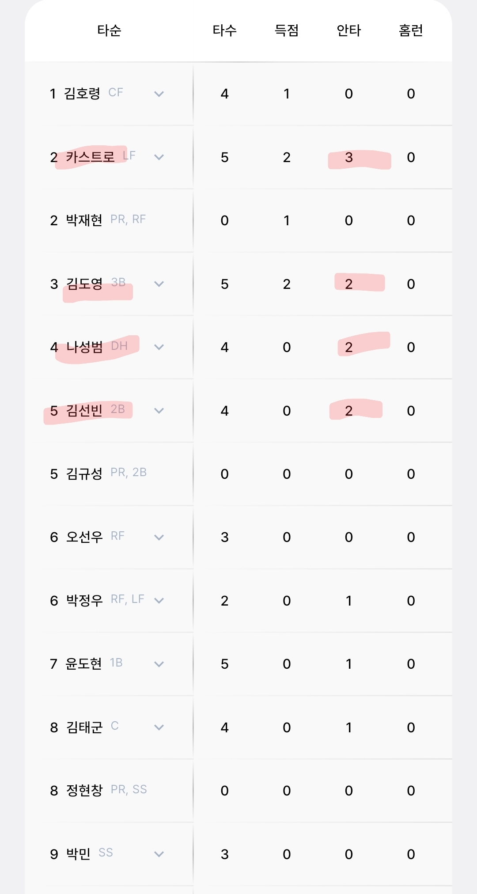477x894 pixels.
Task: Click the 타순 column header
Action: coord(109,30)
